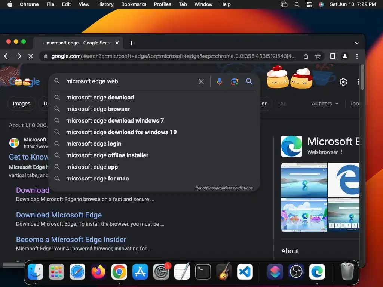
Task: Open Google Lens image search icon
Action: pos(234,81)
